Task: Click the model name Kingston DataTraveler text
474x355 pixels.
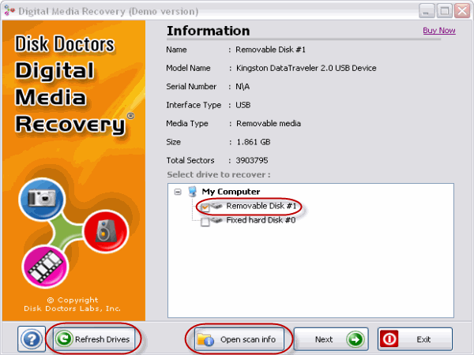Action: click(x=307, y=68)
